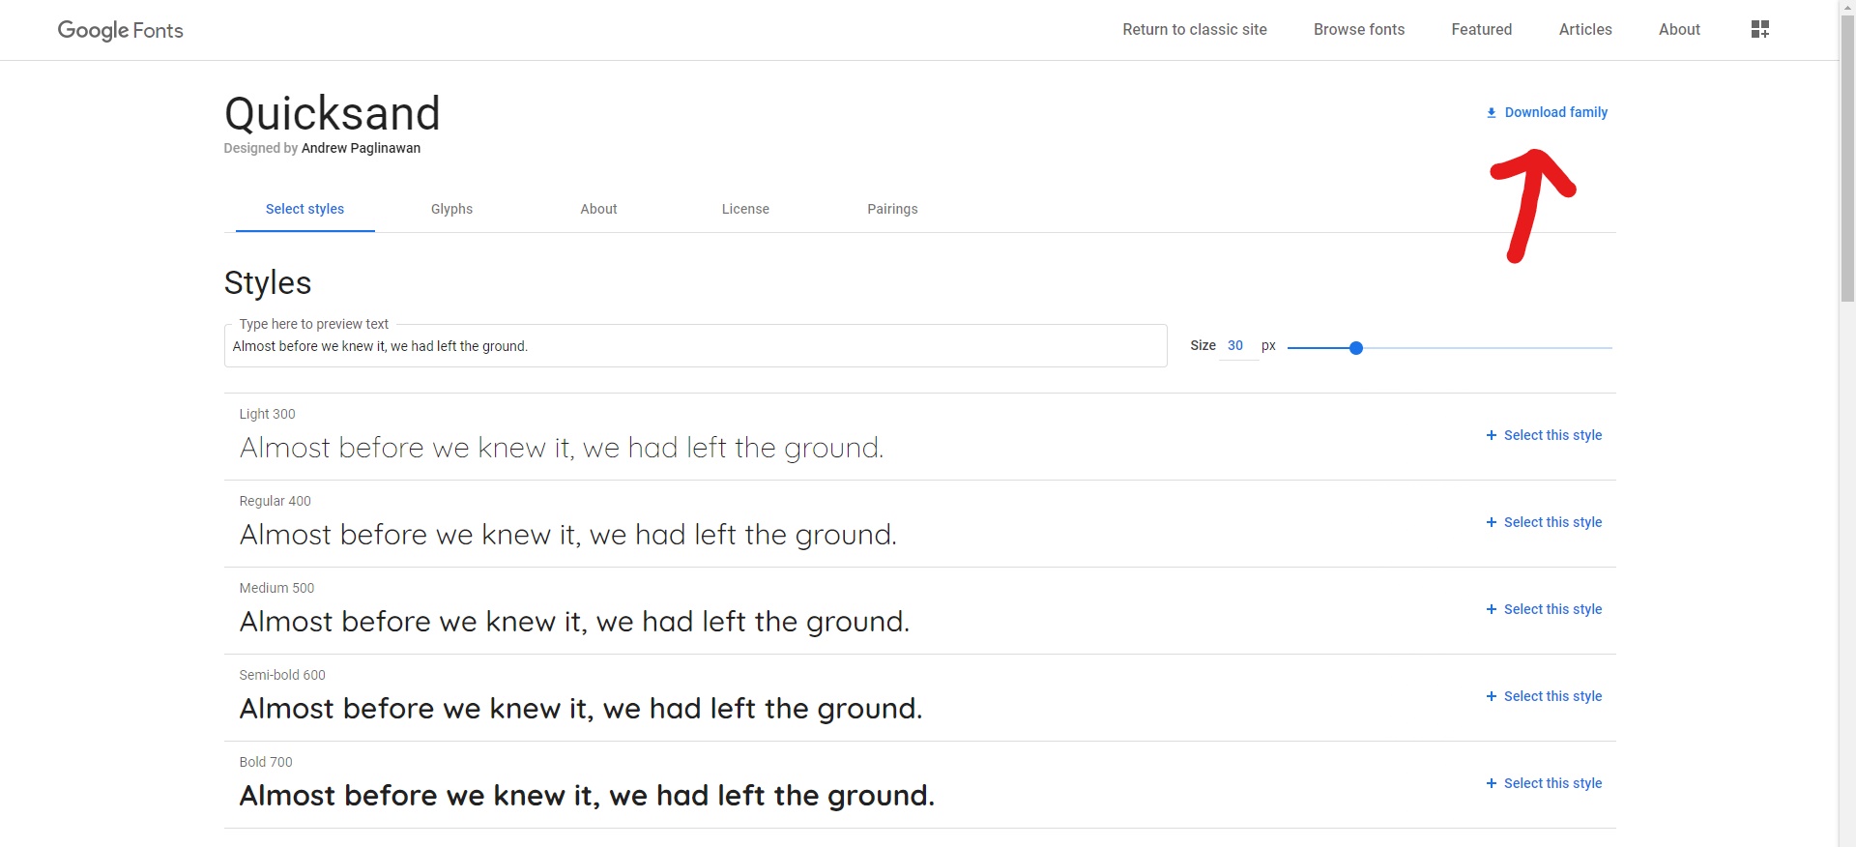The image size is (1856, 847).
Task: Select the Regular 400 style
Action: [1544, 522]
